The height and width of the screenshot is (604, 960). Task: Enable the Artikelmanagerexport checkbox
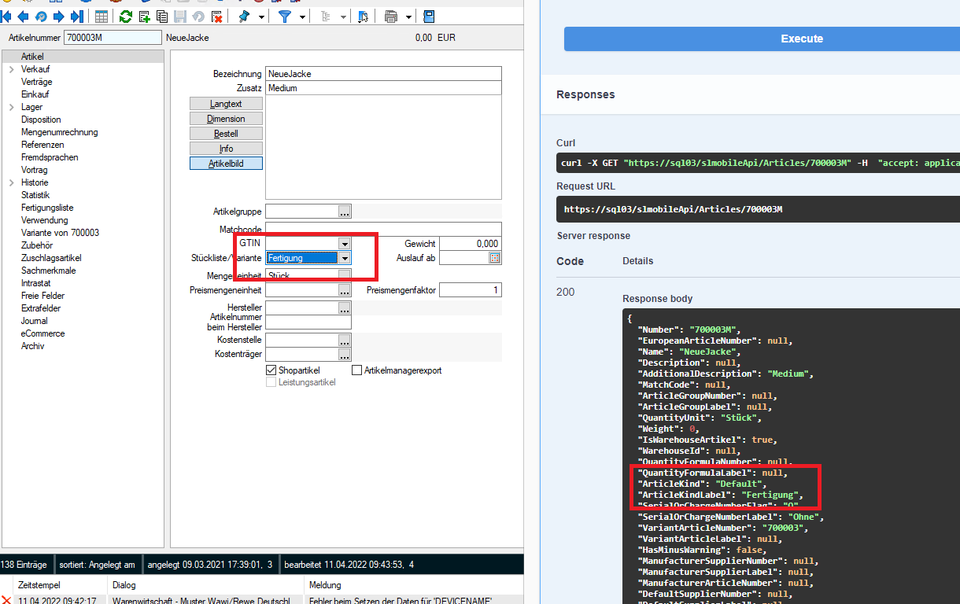[x=356, y=370]
